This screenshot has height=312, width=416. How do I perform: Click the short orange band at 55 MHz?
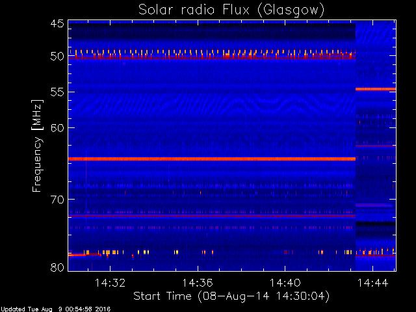376,89
